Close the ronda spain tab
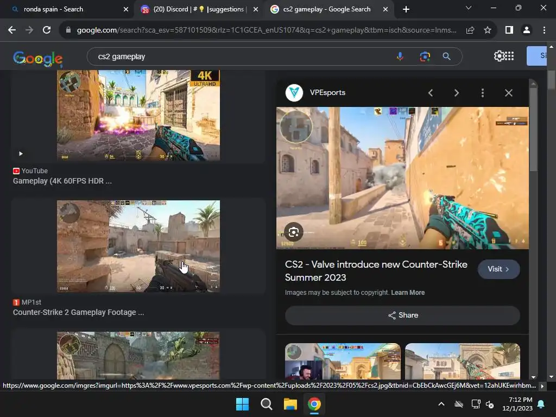556x417 pixels. click(x=126, y=9)
